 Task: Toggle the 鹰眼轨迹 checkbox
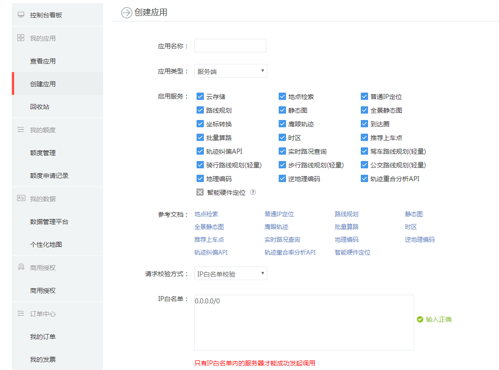(282, 124)
